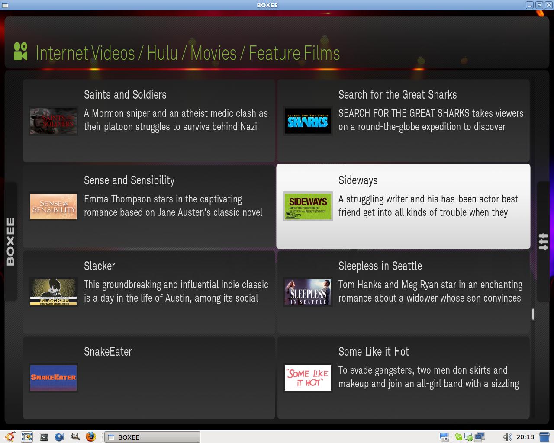Click the display tray icon left of green icons

tap(444, 437)
